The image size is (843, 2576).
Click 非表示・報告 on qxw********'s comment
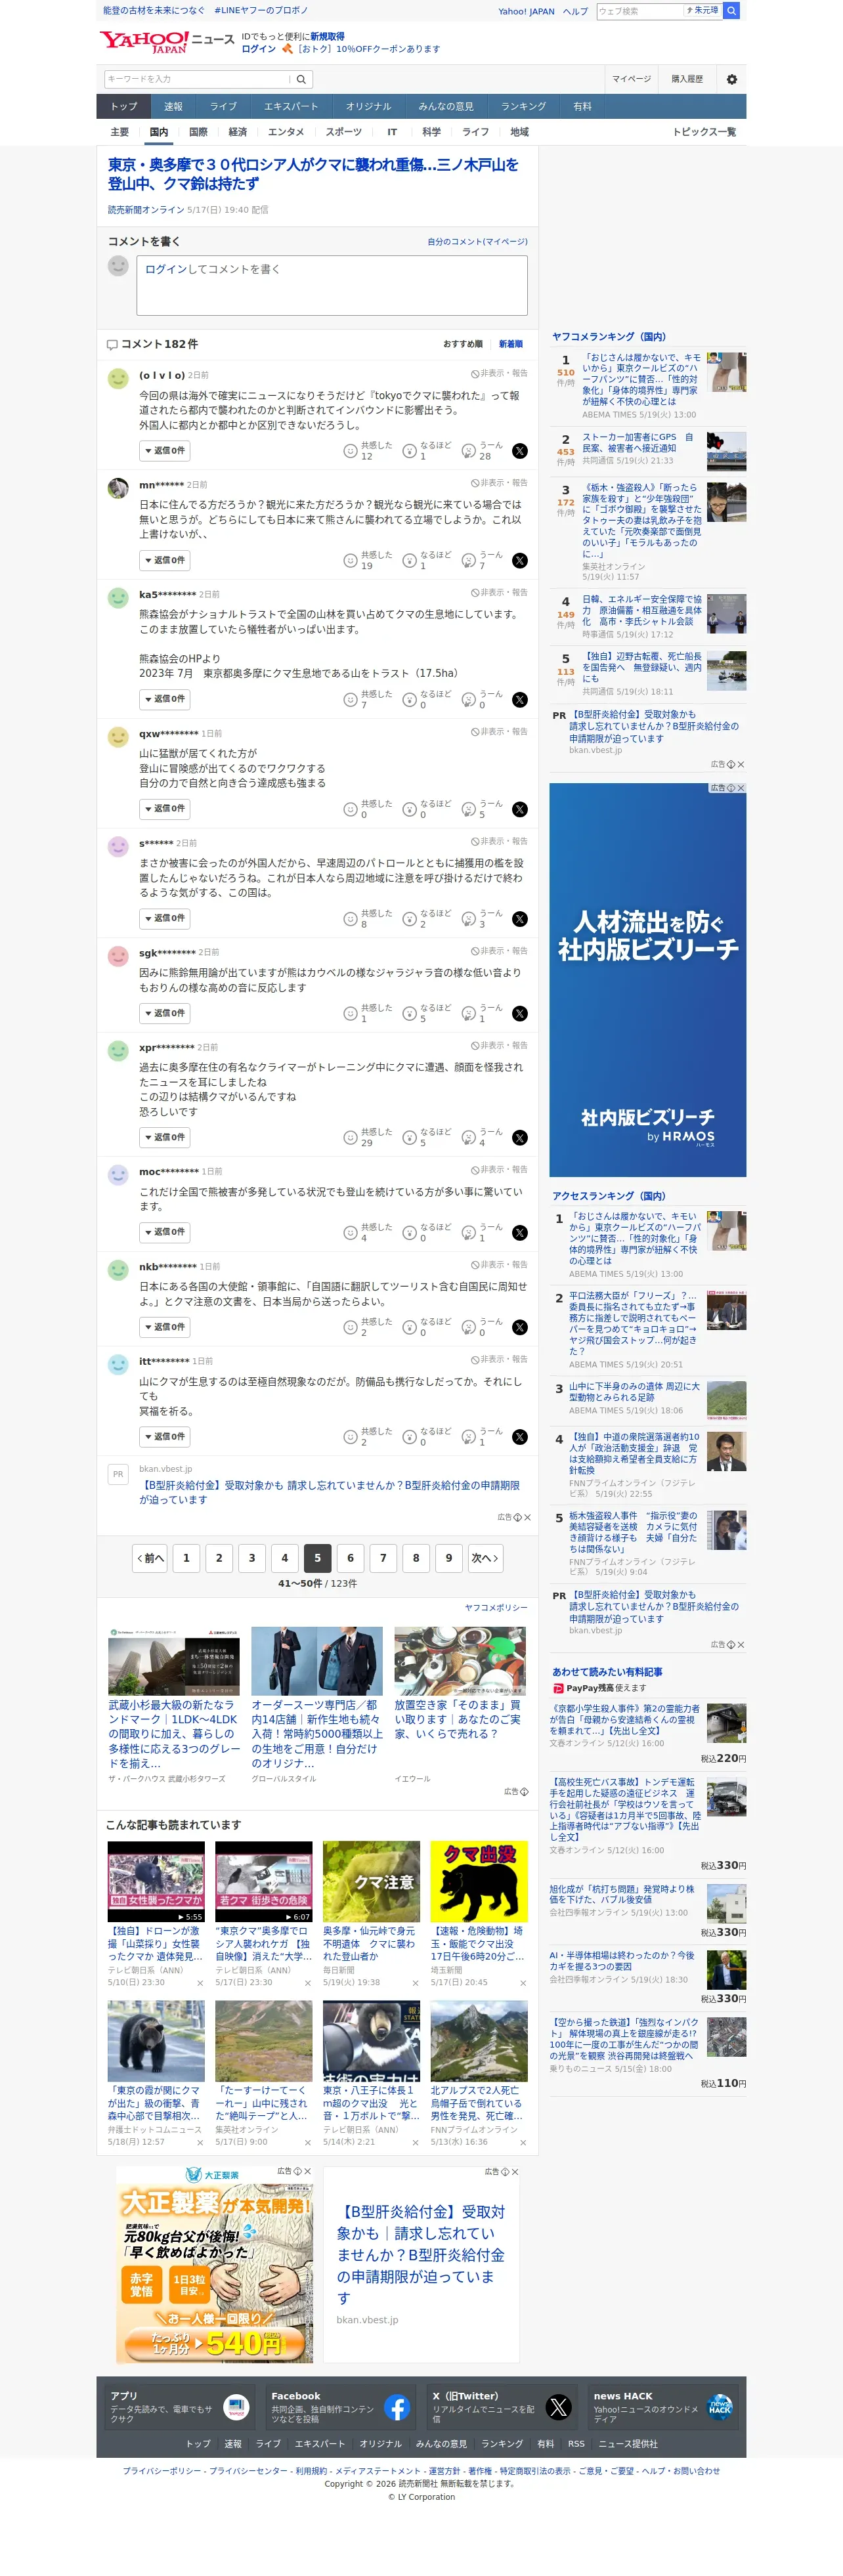click(499, 732)
